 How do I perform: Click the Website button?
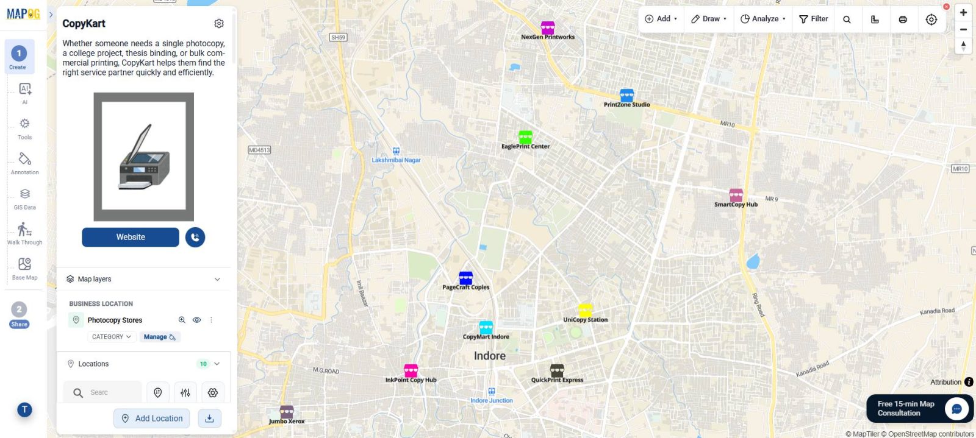(x=131, y=237)
